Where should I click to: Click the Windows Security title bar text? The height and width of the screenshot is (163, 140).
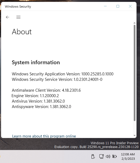tap(18, 7)
